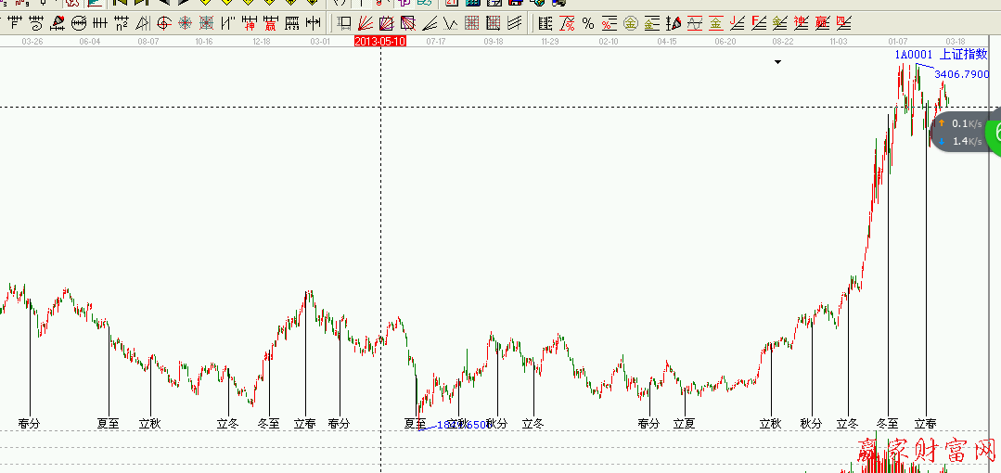Click the percent fraction lines icon
Screen dimensions: 1001x473
(x=609, y=23)
